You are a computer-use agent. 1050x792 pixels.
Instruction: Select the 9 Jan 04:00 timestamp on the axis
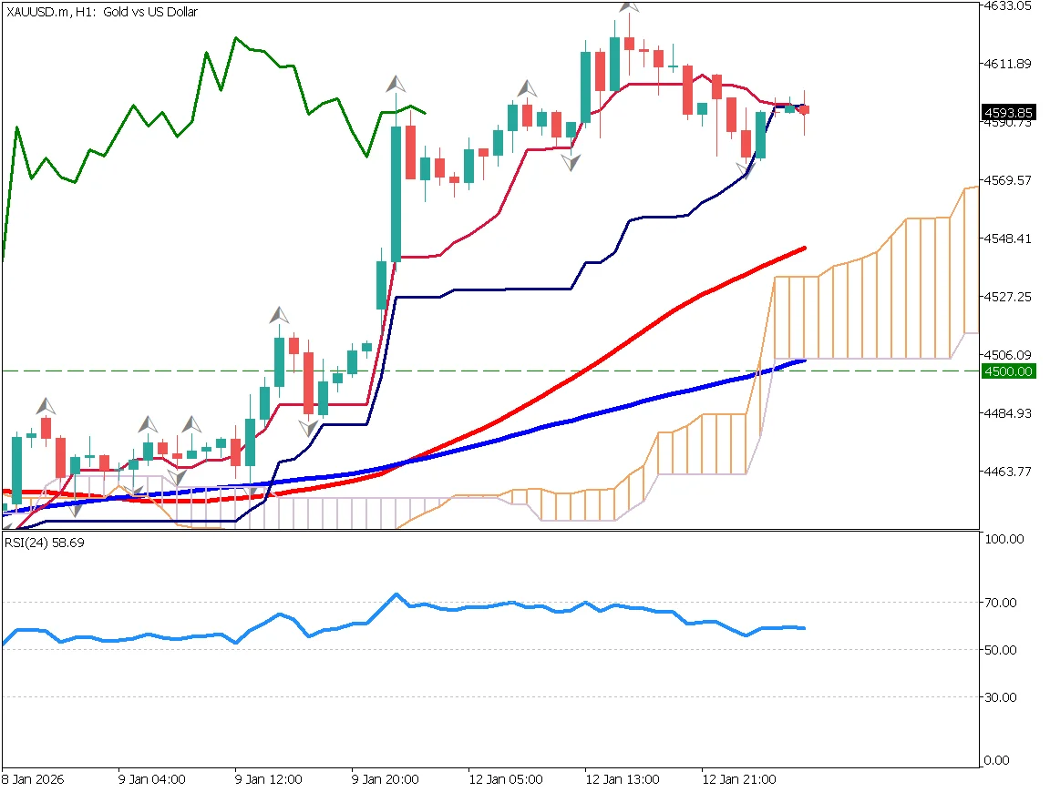click(151, 779)
